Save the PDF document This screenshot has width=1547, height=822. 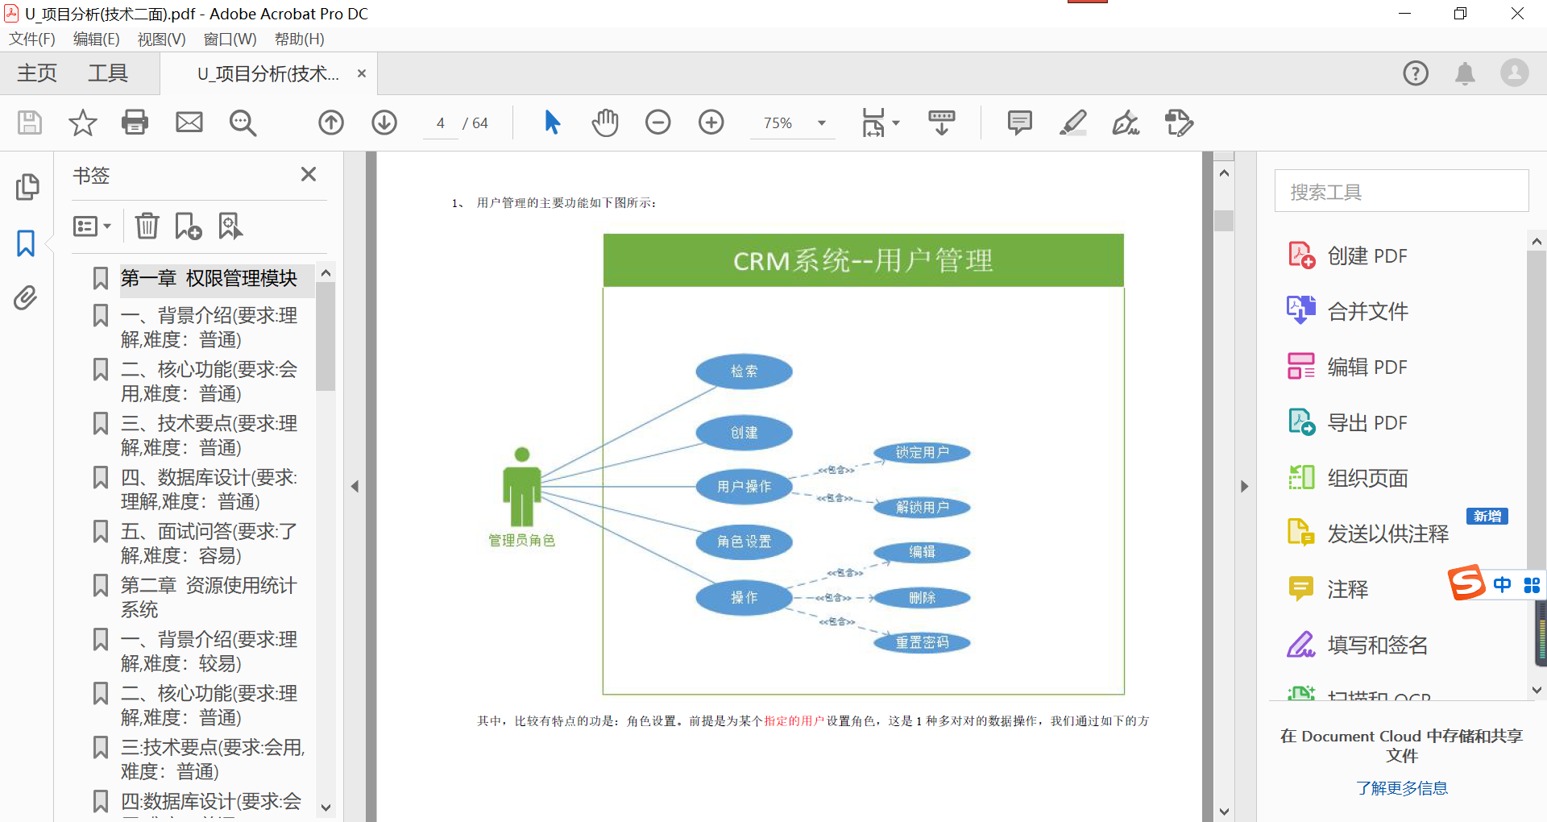tap(29, 122)
